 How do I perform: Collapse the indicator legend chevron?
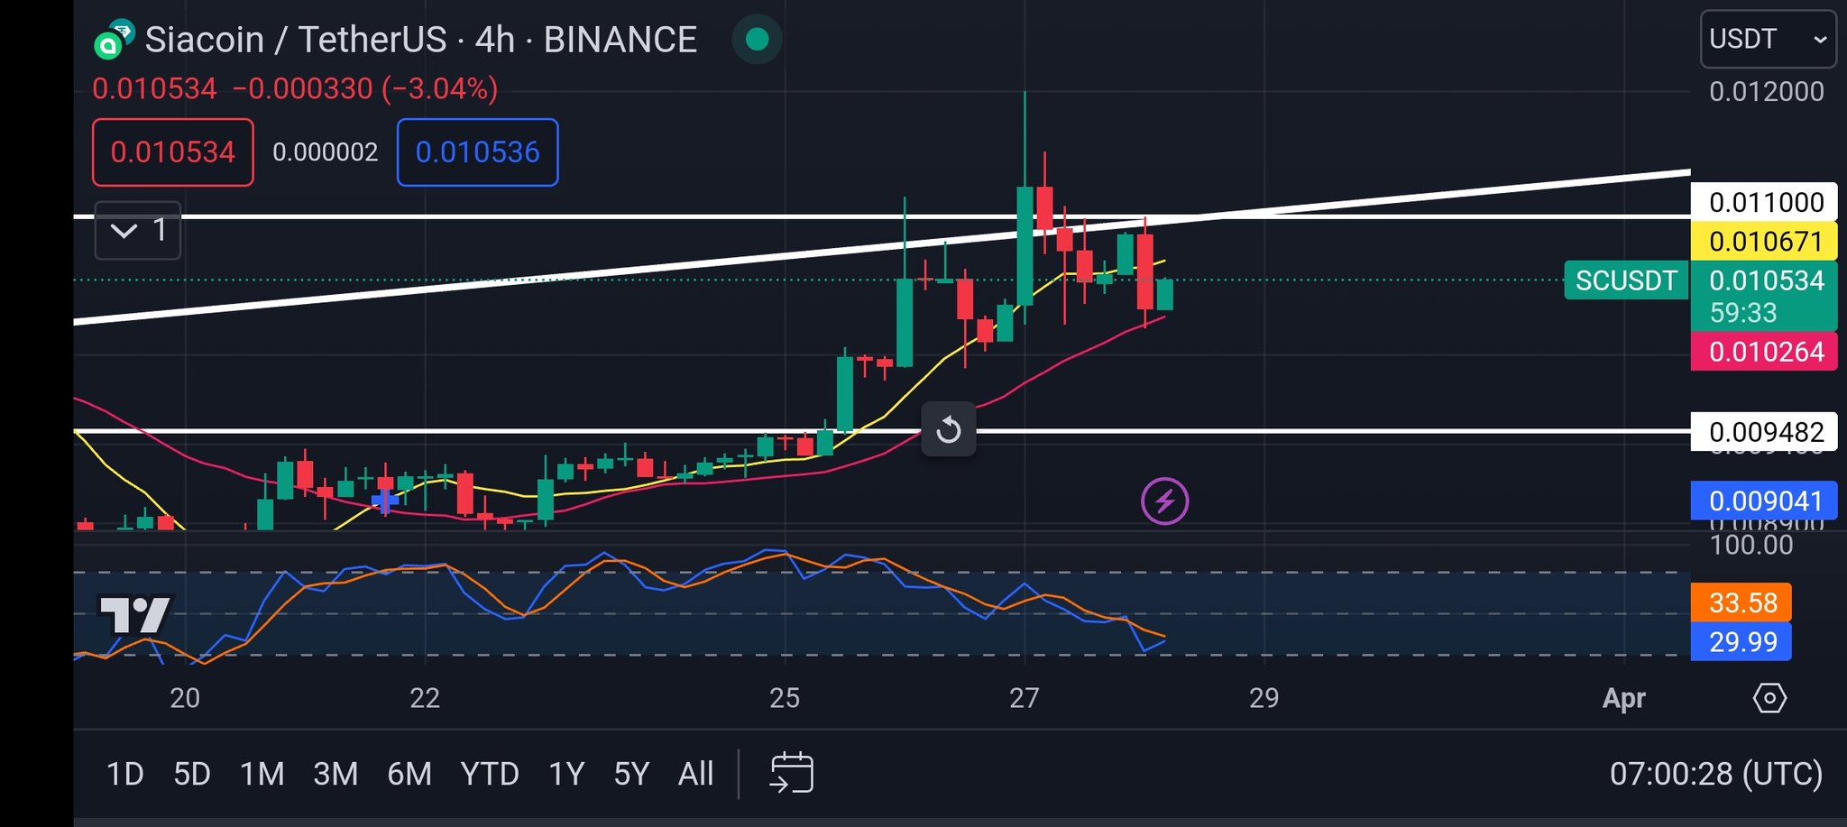click(x=138, y=231)
